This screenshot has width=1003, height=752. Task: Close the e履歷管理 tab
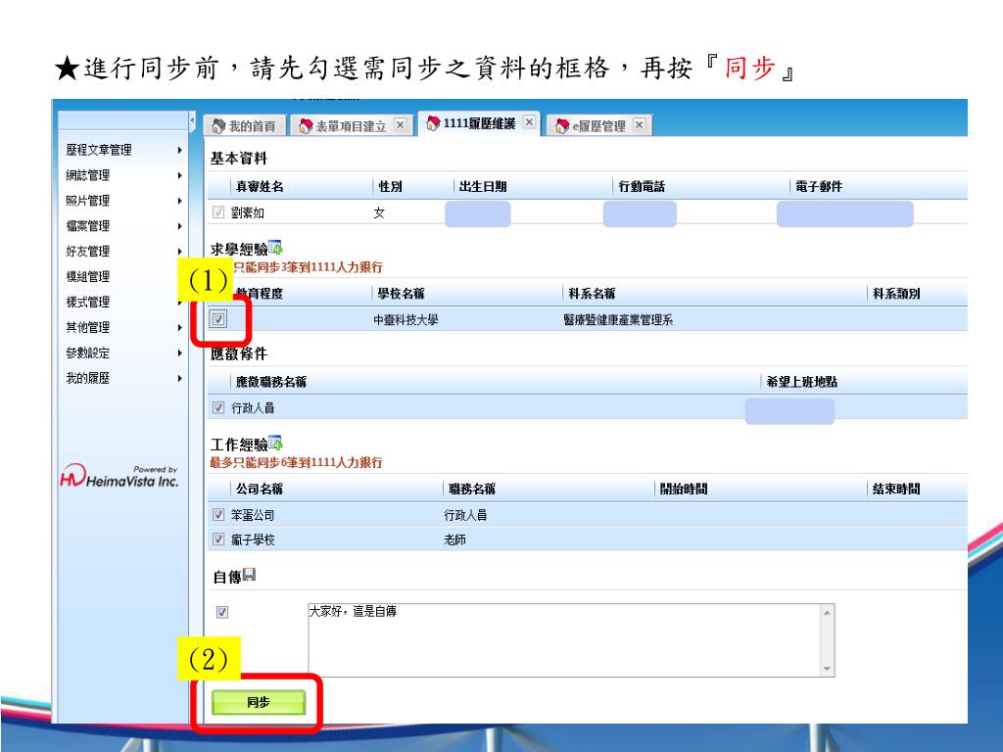pos(639,124)
